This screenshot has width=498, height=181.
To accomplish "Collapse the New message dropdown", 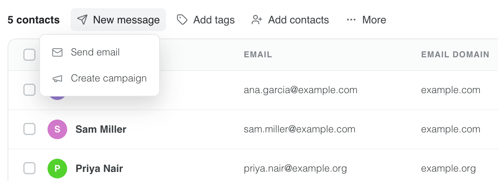I will [x=118, y=20].
